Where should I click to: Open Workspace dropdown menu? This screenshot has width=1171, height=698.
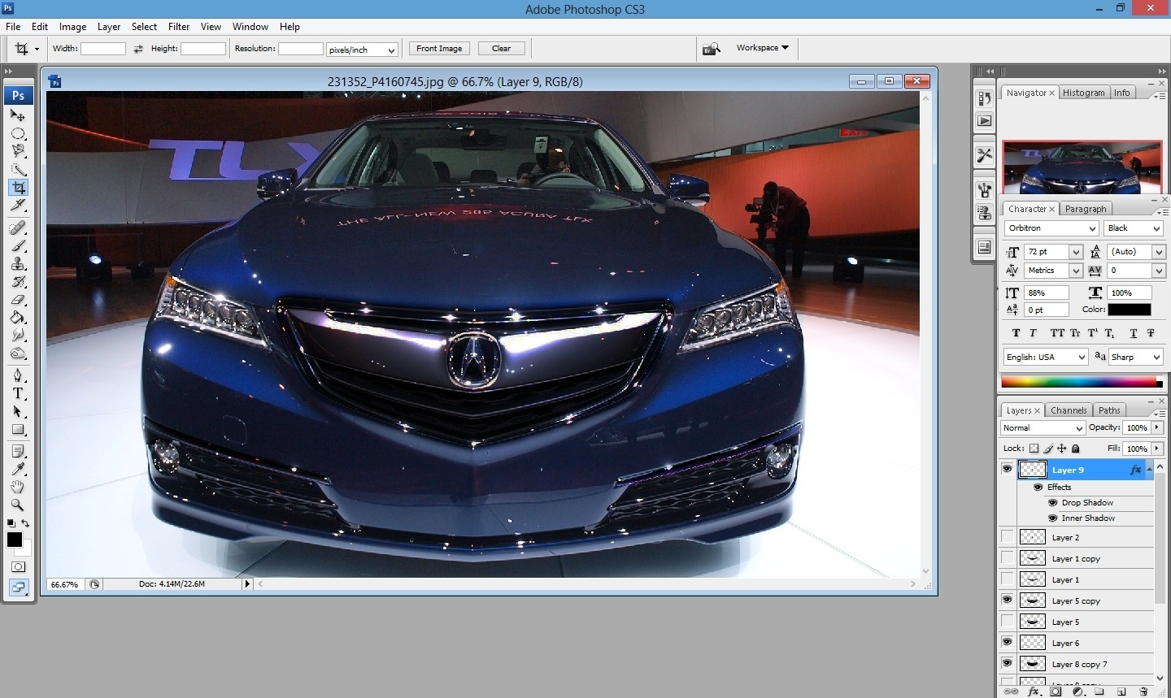click(x=763, y=48)
